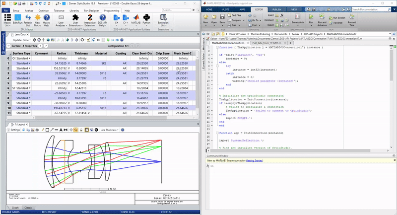397x215 pixels.
Task: Click MATLAB application builder in OpticStudio
Action: click(136, 19)
